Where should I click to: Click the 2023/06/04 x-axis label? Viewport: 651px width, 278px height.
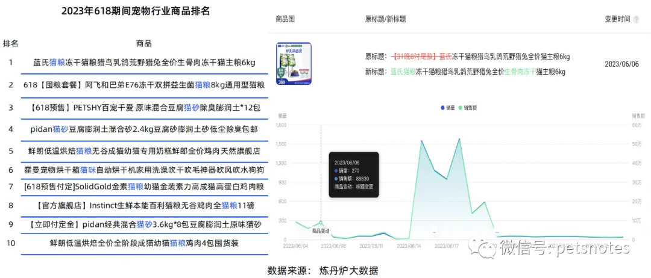pos(297,246)
